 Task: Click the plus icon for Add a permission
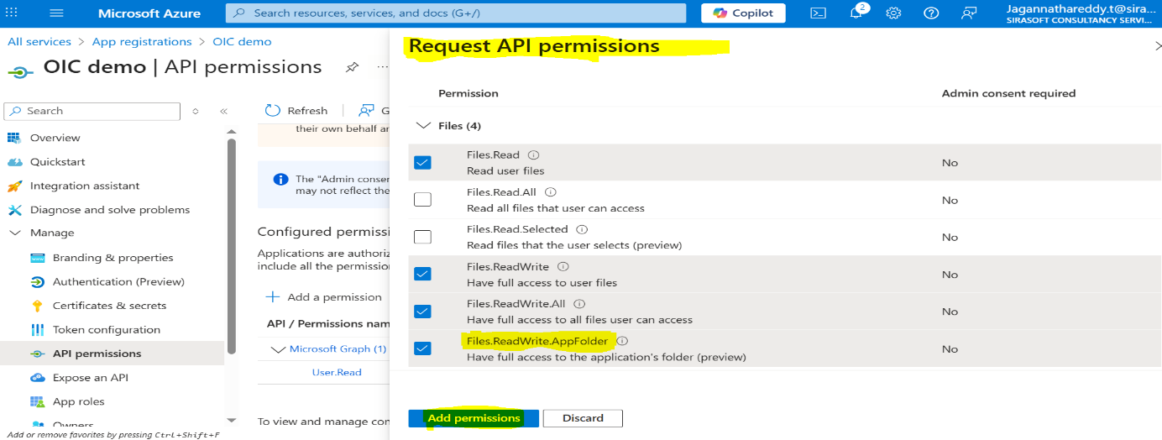coord(273,296)
